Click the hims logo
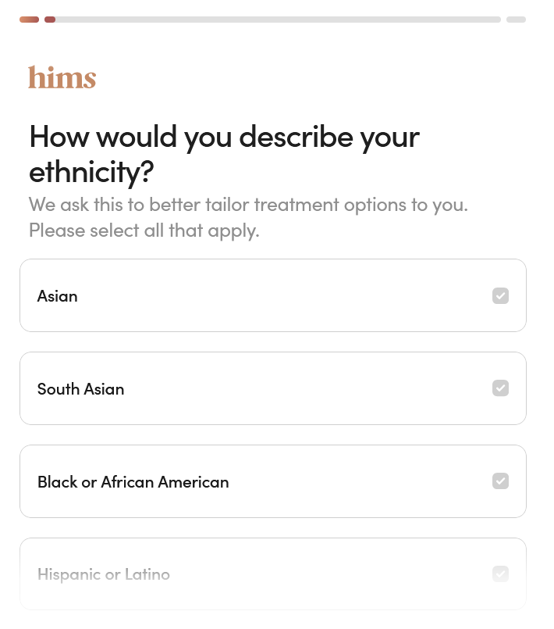The height and width of the screenshot is (629, 554). [x=62, y=78]
